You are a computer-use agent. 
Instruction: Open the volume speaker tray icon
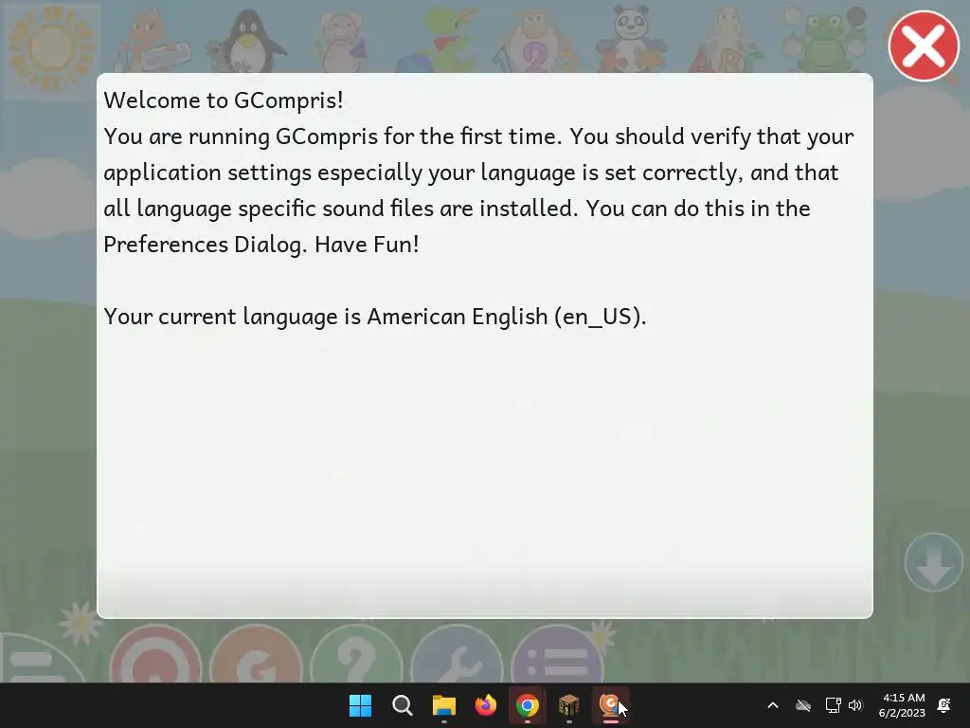pyautogui.click(x=855, y=705)
